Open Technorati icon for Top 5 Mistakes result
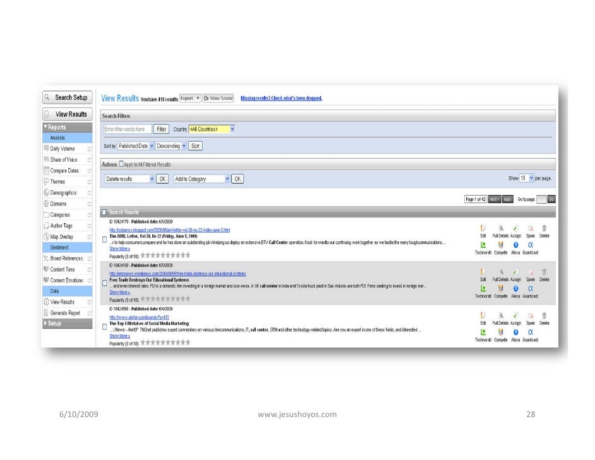595x460 pixels. pos(483,332)
